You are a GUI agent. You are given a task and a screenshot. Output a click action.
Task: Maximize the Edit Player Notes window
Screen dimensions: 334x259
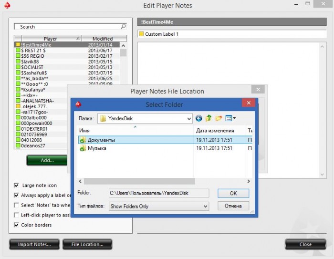[x=308, y=4]
